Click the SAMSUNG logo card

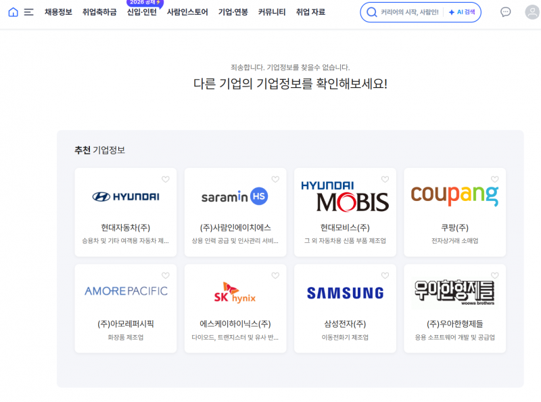pyautogui.click(x=345, y=292)
